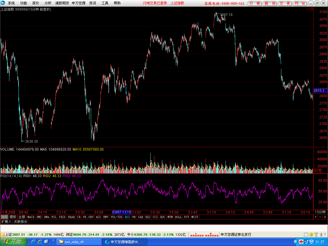Open Internet Explorer from the quick launch
Viewport: 328px width, 246px height.
pyautogui.click(x=33, y=242)
